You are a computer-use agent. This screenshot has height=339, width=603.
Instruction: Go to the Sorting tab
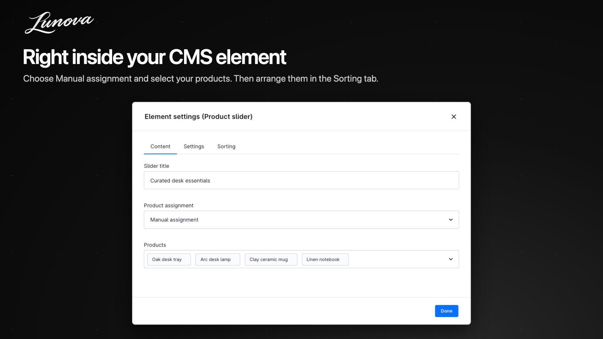pyautogui.click(x=226, y=146)
